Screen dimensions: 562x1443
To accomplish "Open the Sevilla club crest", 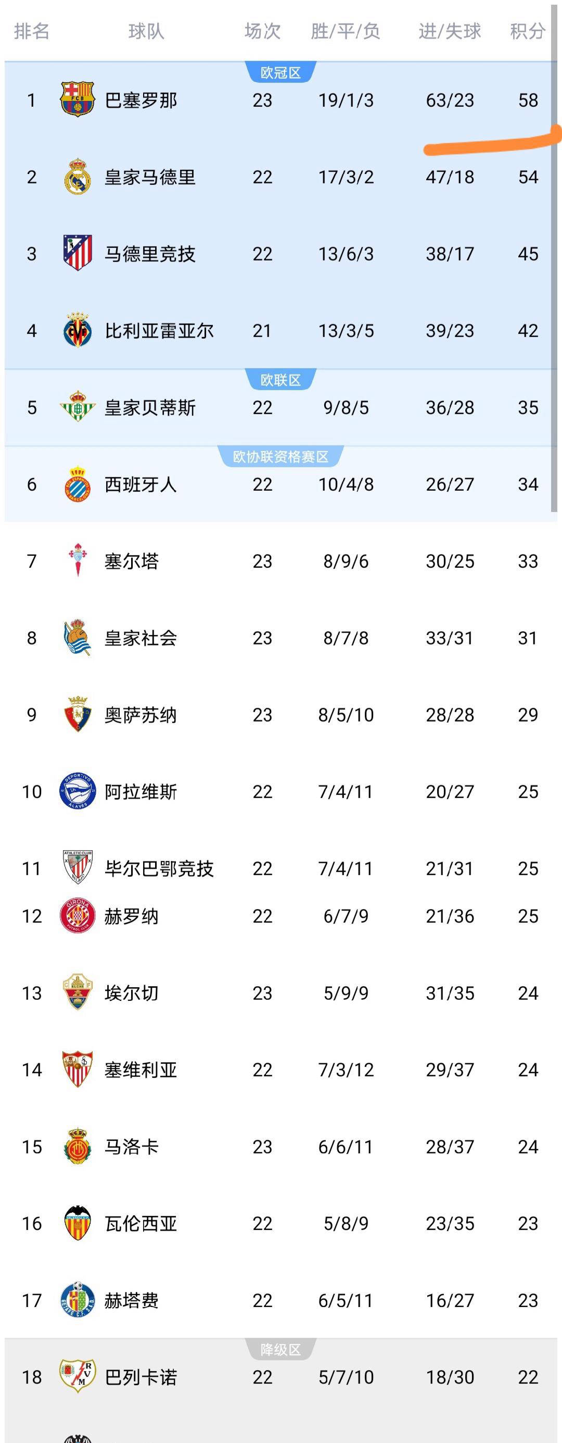I will click(77, 1069).
